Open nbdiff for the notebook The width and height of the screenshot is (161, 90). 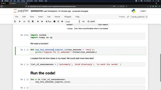tap(91, 21)
